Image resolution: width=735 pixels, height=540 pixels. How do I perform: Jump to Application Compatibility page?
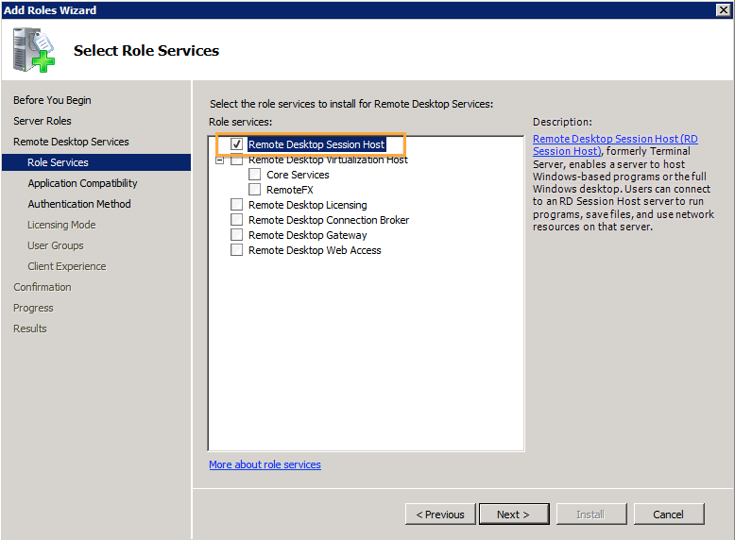tap(82, 183)
